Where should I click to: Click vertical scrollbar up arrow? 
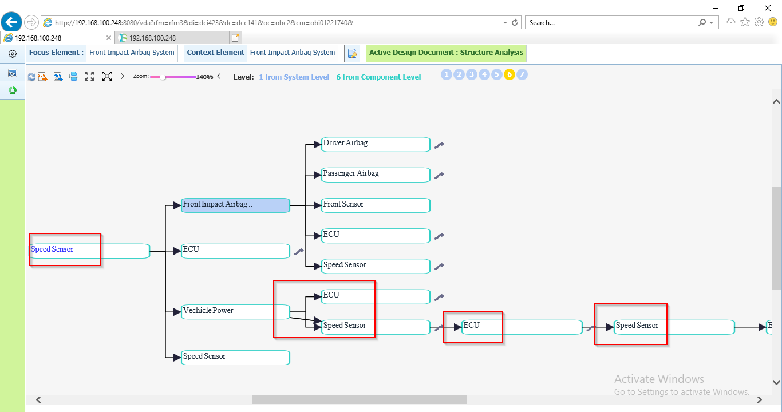(x=776, y=101)
